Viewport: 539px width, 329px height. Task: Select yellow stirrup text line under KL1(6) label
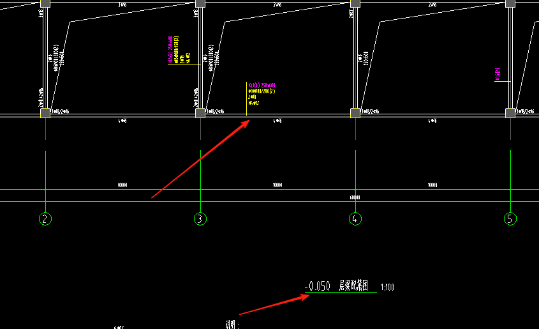click(x=262, y=91)
